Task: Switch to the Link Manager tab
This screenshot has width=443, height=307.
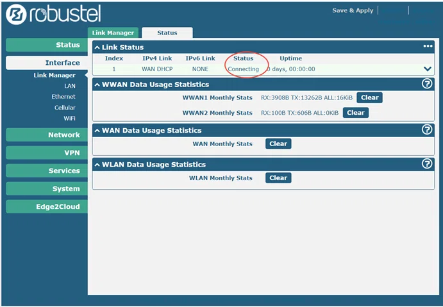Action: coord(113,33)
